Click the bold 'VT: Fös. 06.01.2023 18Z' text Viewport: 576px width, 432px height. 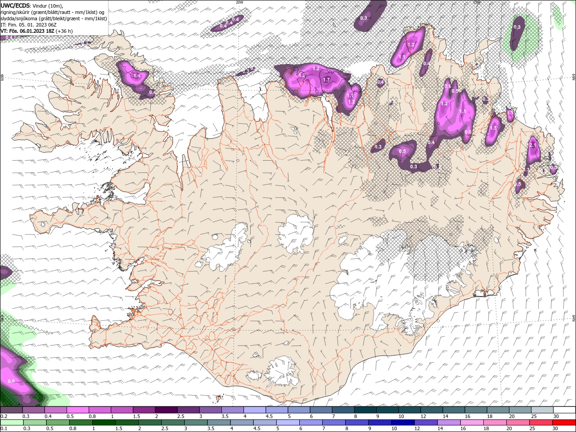click(27, 31)
